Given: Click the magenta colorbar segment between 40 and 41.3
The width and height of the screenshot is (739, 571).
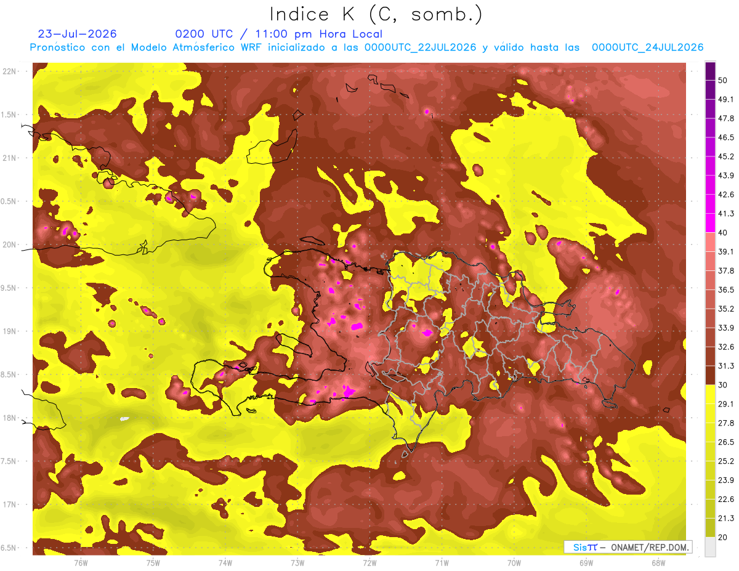Looking at the screenshot, I should pos(710,223).
